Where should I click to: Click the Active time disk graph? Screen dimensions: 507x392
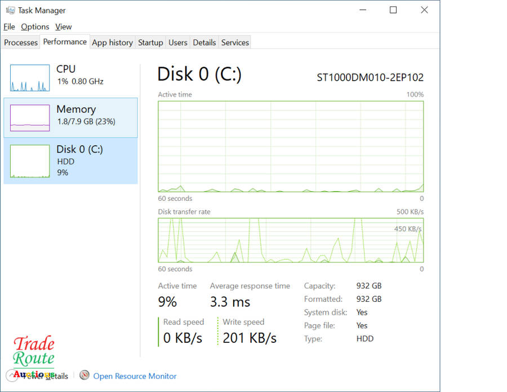[x=290, y=147]
